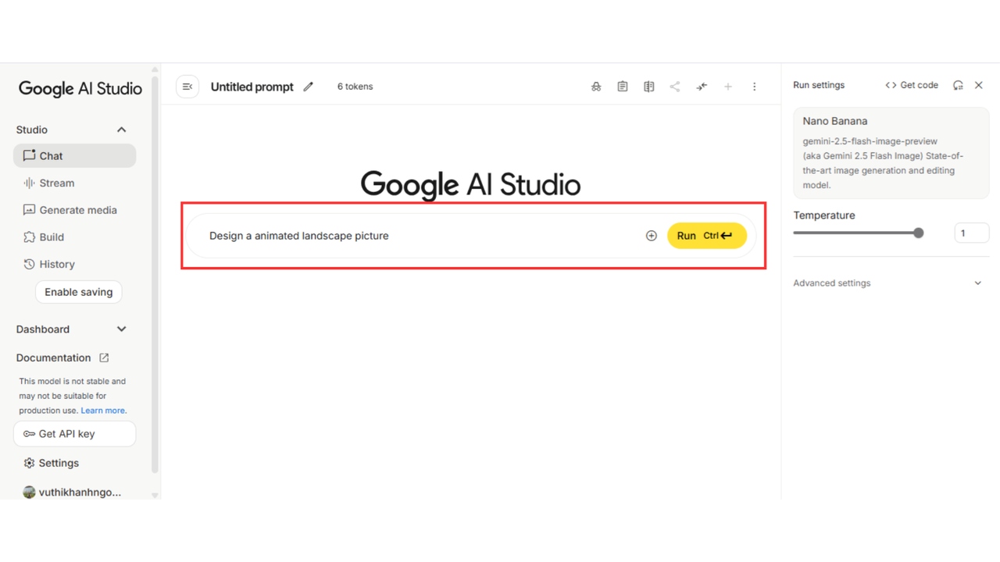Viewport: 1000px width, 562px height.
Task: Open Generate media in sidebar
Action: [77, 210]
